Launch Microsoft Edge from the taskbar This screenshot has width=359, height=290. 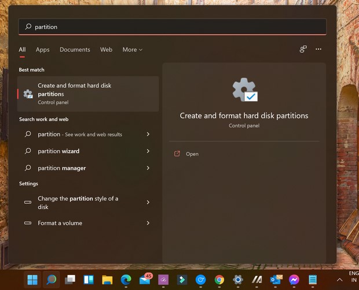[x=126, y=280]
